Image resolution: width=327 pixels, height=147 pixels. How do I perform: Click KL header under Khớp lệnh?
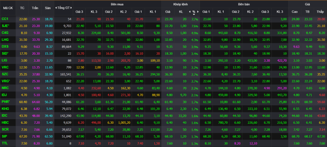pos(181,12)
